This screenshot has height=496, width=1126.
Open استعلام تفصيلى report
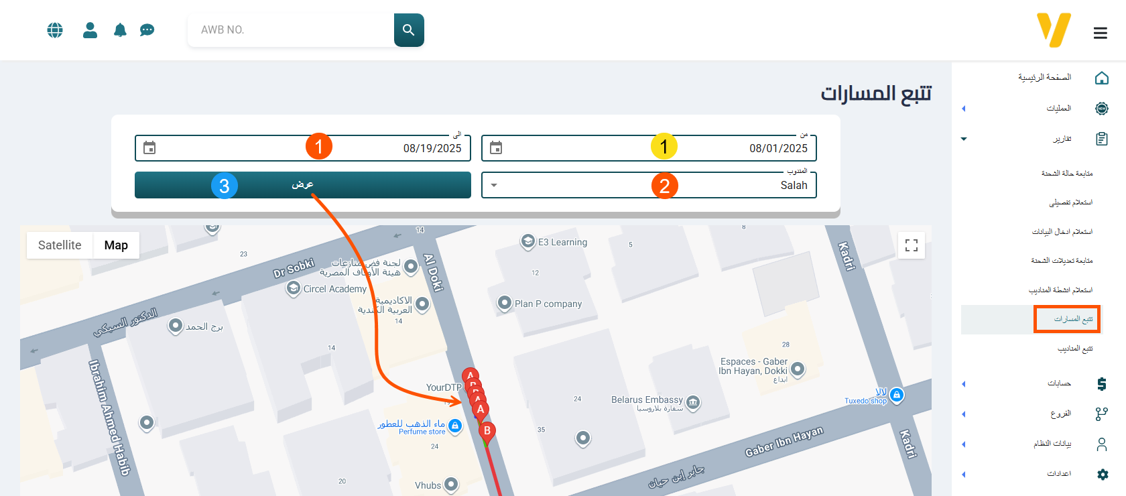[x=1071, y=202]
